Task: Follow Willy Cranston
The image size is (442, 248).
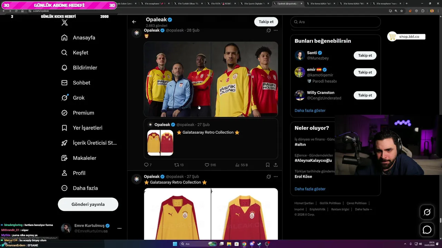Action: [x=365, y=95]
